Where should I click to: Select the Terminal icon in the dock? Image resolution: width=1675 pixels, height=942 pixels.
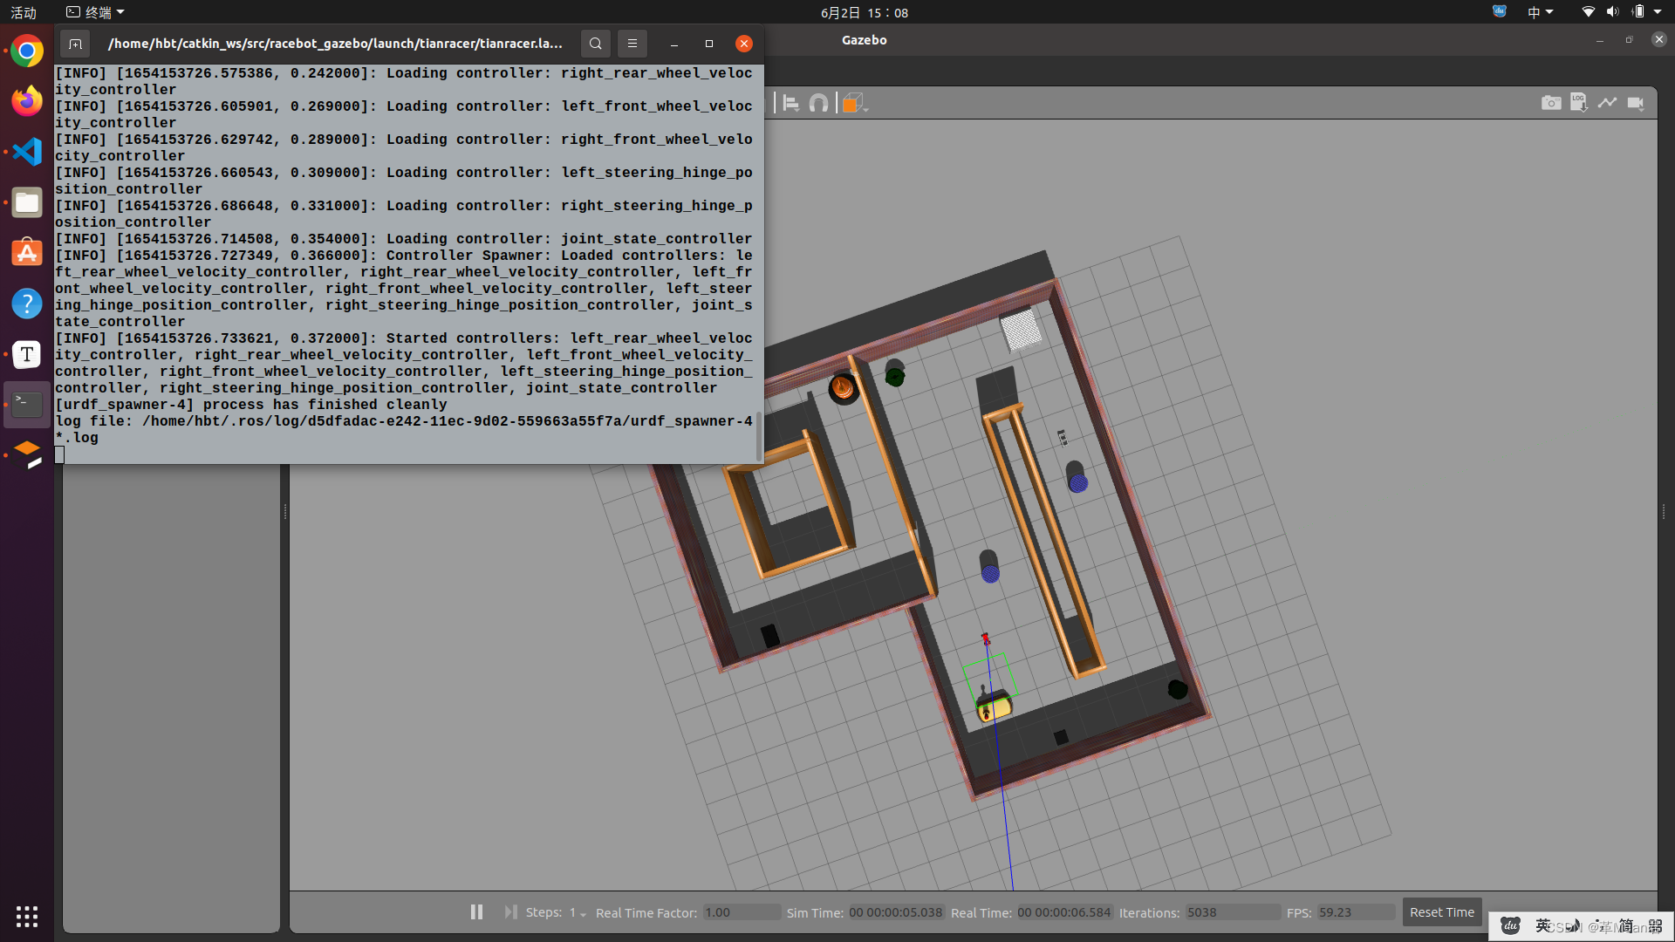27,405
